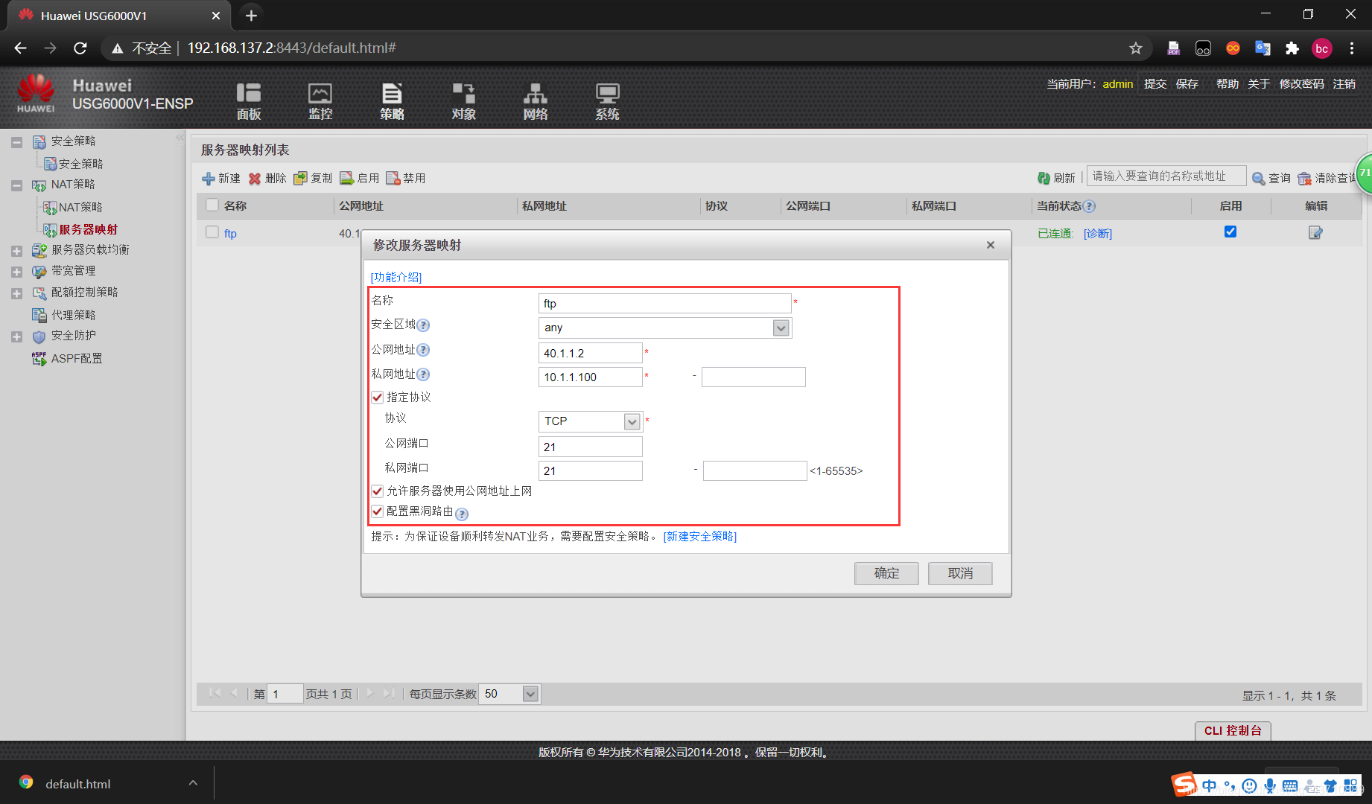Expand the 服务器负载均衡 tree node
1372x804 pixels.
pyautogui.click(x=16, y=251)
